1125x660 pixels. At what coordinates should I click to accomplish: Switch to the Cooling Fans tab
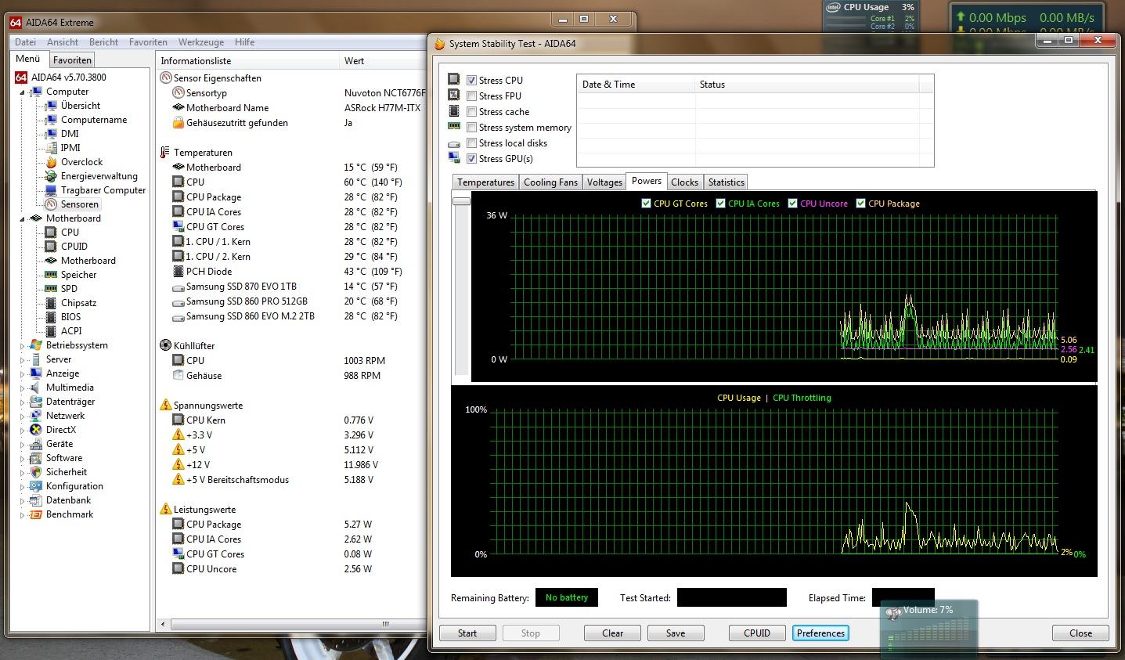(550, 182)
